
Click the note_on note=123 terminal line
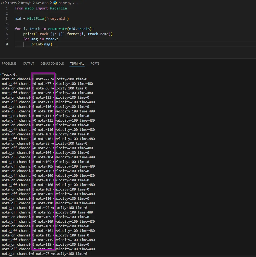pos(46,97)
